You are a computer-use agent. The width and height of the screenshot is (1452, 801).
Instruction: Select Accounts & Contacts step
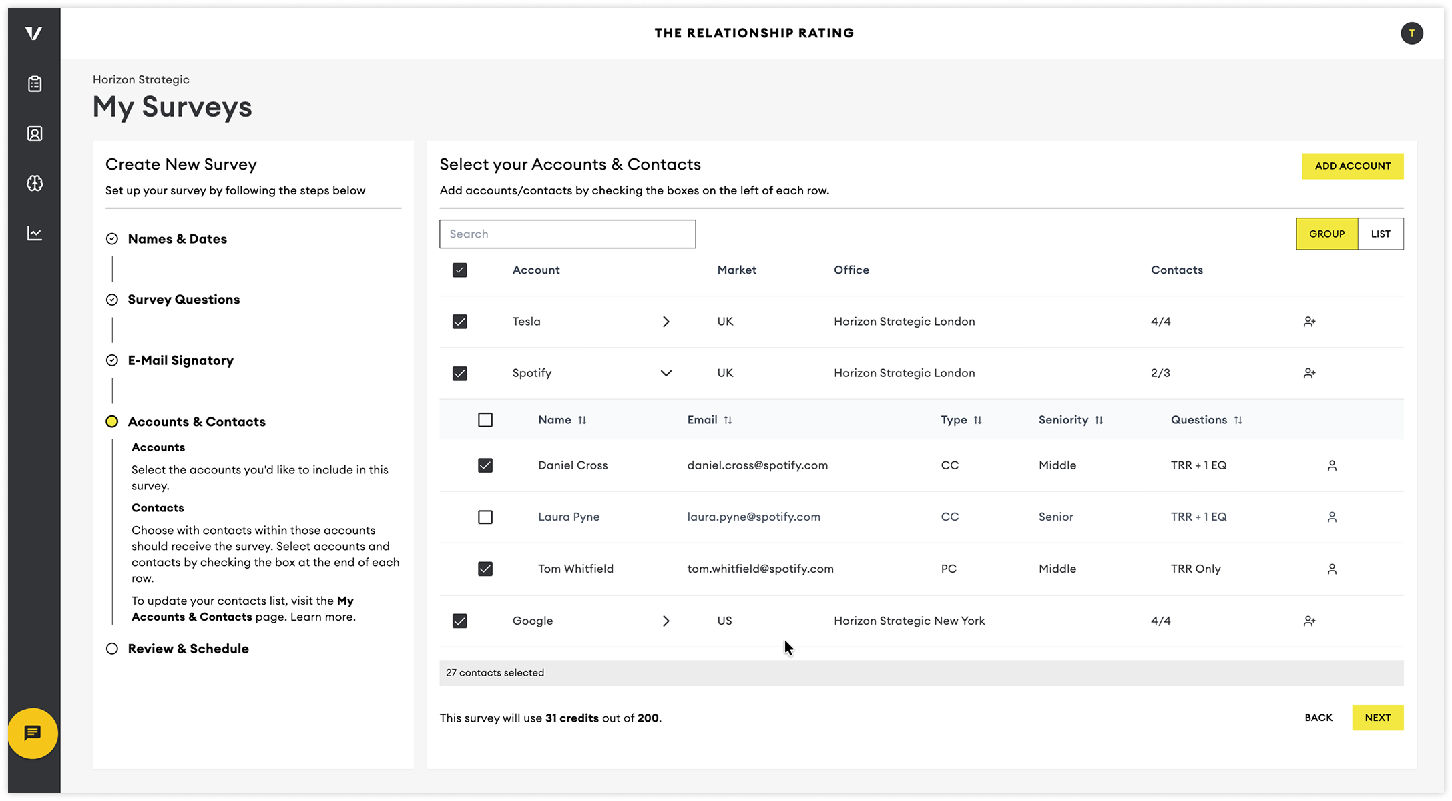click(x=196, y=422)
